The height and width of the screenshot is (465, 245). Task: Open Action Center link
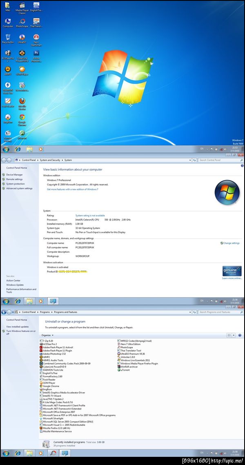(13, 280)
